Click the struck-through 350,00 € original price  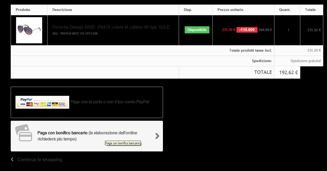(x=265, y=30)
